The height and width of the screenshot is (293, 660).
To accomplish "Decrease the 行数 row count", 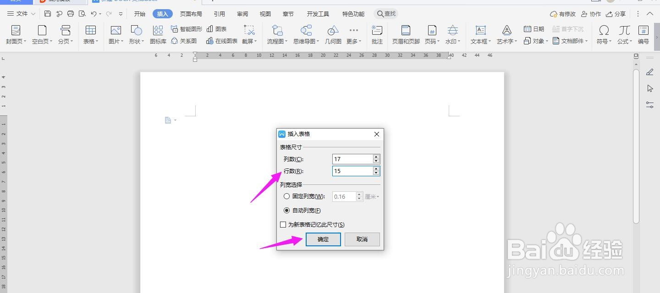I will 376,173.
